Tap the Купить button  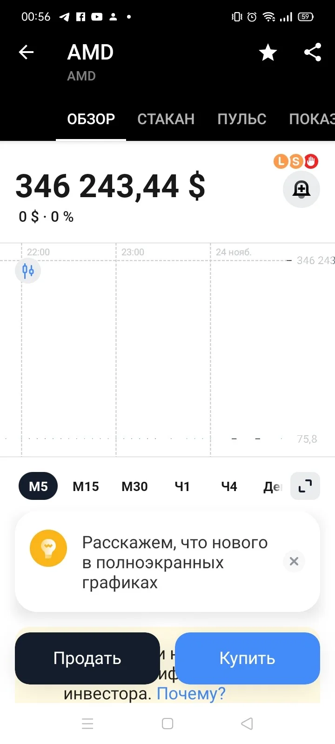point(248,658)
